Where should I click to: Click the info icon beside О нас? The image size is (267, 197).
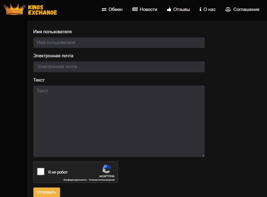[x=200, y=9]
